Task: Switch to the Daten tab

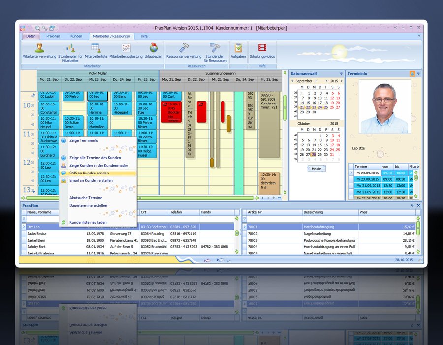Action: coord(31,36)
